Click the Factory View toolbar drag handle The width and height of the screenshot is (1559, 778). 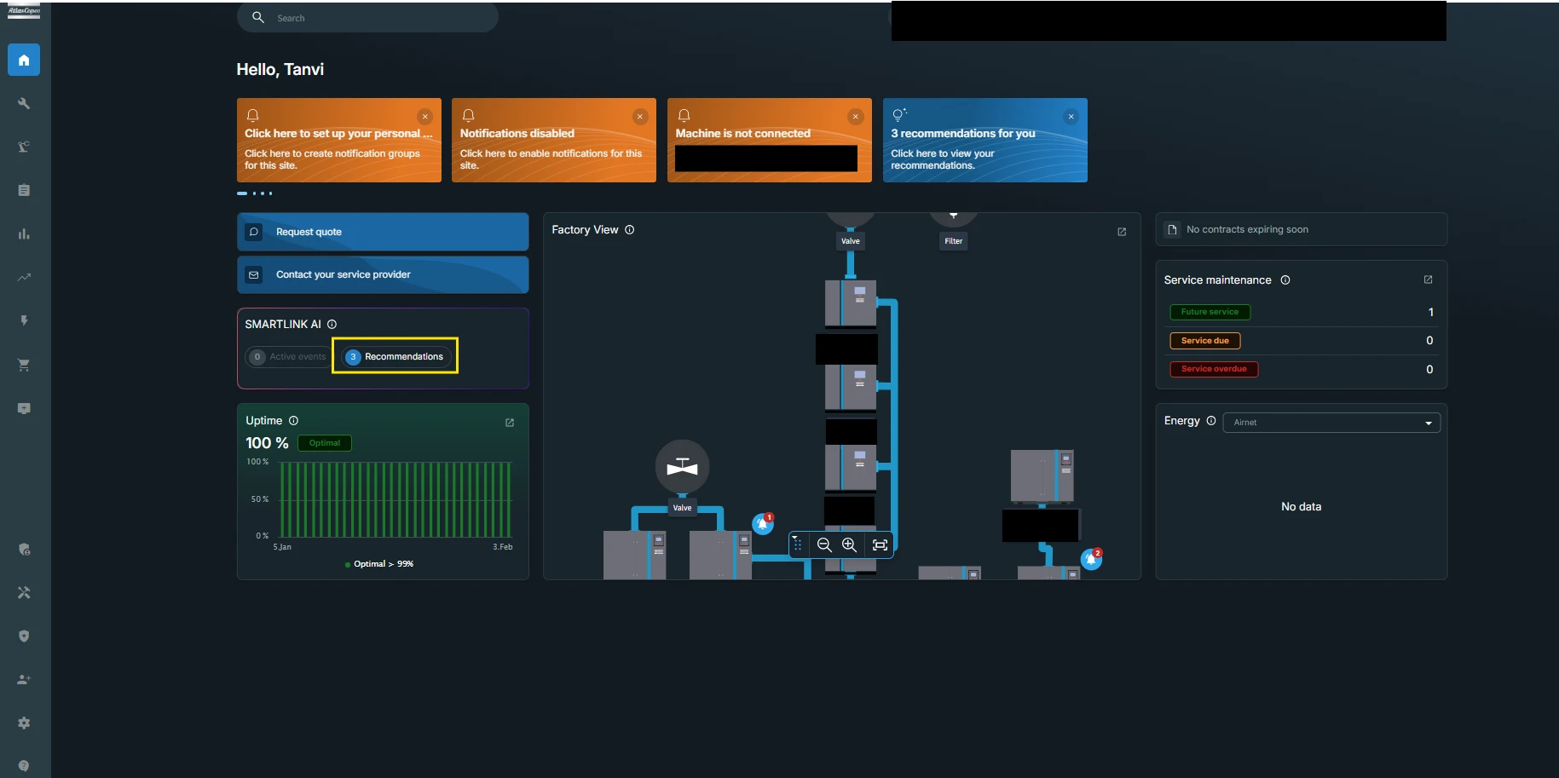(798, 545)
